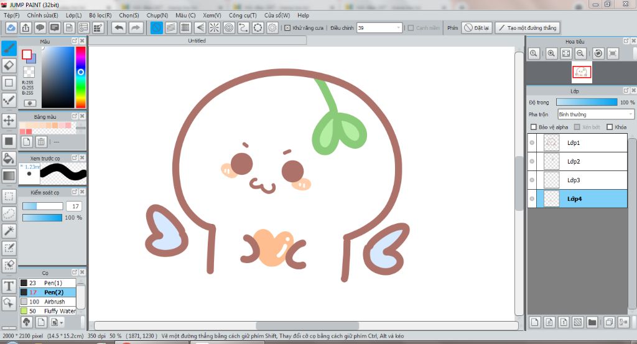Screen dimensions: 637x344
Task: Enable concentric circle snap
Action: tap(229, 27)
